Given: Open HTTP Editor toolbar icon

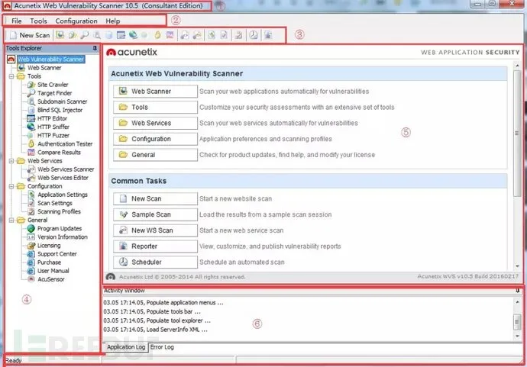Looking at the screenshot, I should click(121, 35).
